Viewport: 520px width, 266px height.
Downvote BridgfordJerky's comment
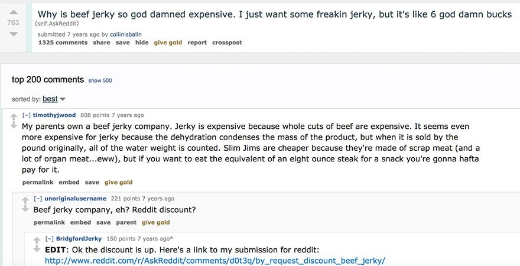(37, 249)
